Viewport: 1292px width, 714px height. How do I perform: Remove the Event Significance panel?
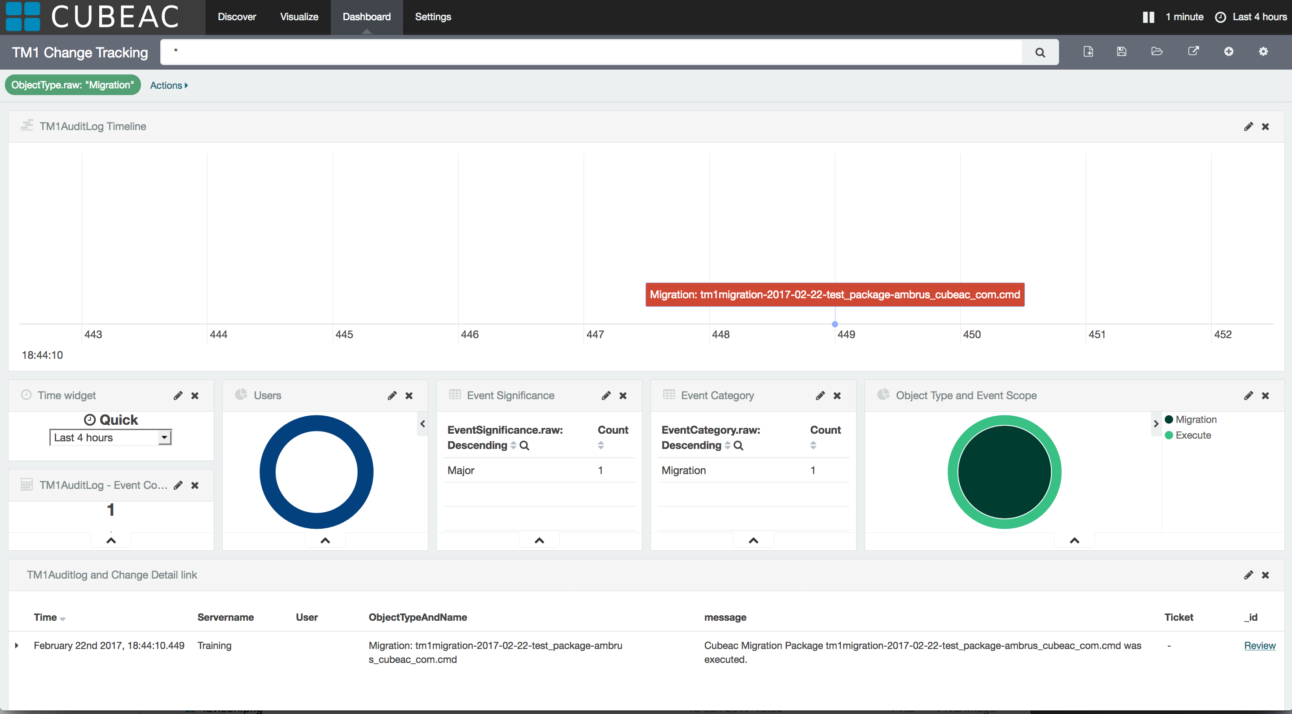coord(623,396)
